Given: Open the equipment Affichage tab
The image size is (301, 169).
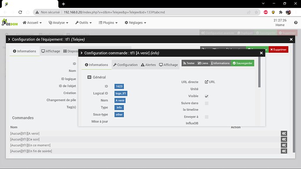Looking at the screenshot, I should 51,51.
